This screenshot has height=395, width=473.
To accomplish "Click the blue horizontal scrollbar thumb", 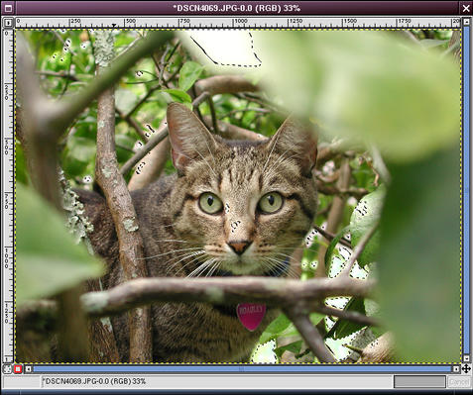I will point(242,369).
